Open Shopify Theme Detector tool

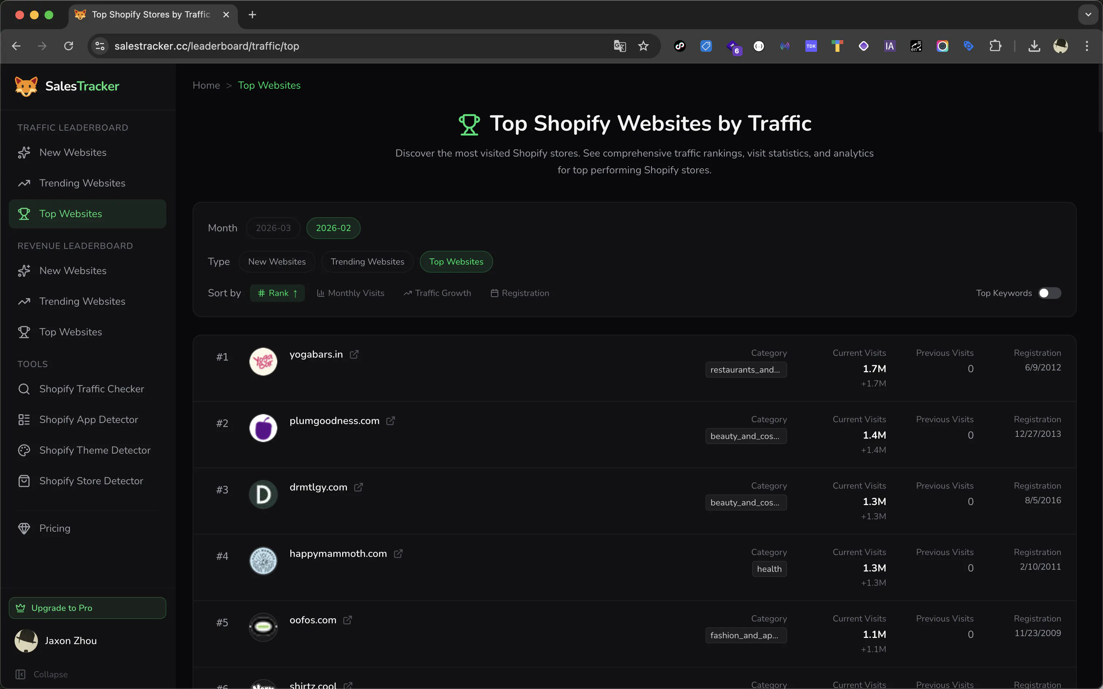click(88, 450)
